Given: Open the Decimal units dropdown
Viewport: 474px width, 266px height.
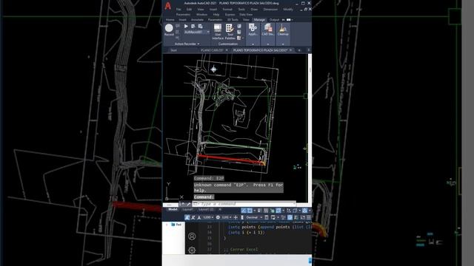Looking at the screenshot, I should 254,217.
